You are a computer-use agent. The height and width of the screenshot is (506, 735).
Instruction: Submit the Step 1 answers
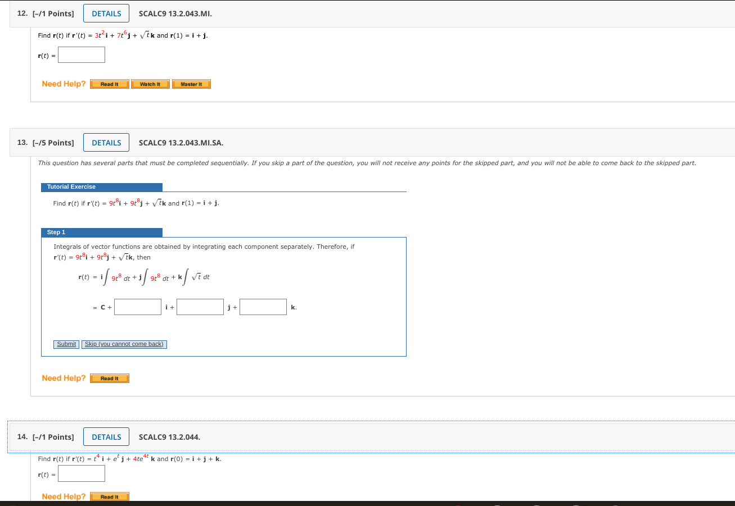66,344
